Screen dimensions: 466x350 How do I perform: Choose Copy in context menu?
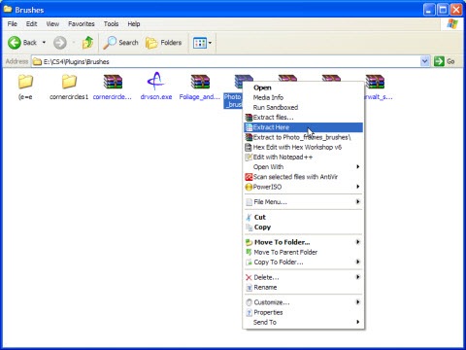pyautogui.click(x=303, y=227)
